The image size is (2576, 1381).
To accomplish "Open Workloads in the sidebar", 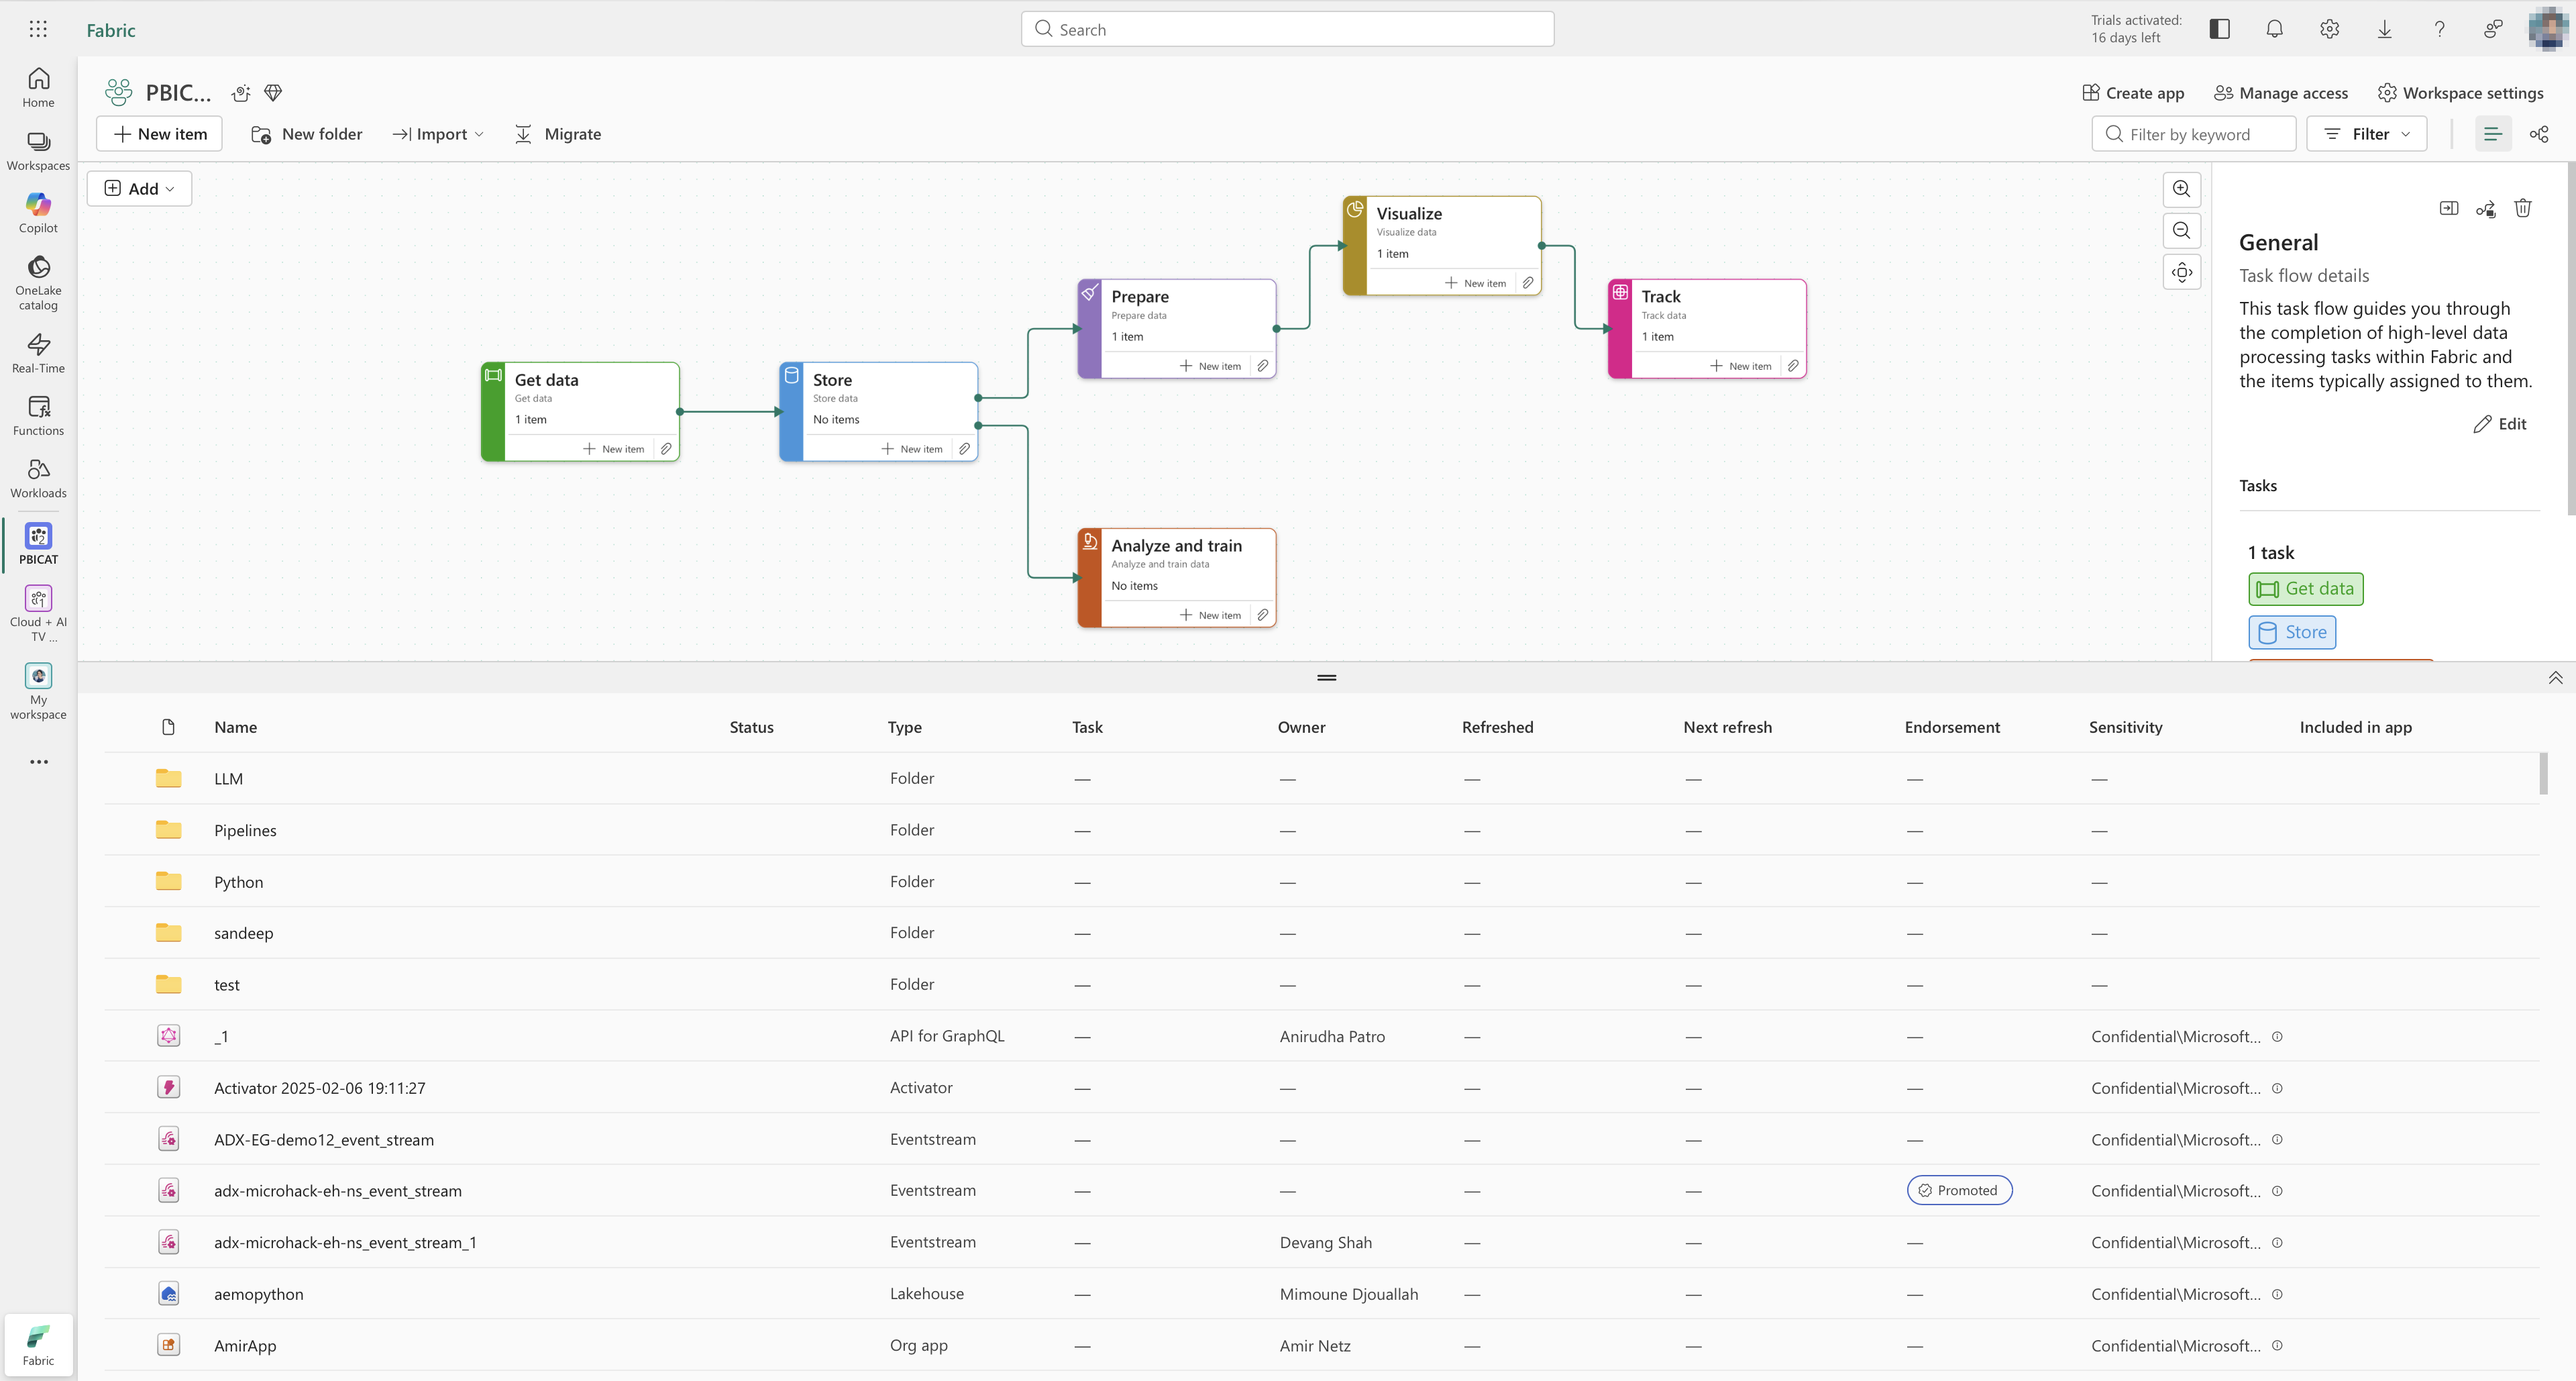I will [x=38, y=478].
